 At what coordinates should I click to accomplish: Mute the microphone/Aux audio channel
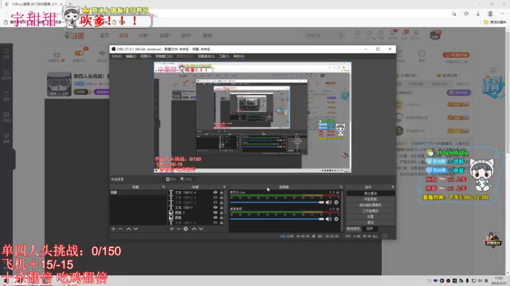click(x=328, y=202)
